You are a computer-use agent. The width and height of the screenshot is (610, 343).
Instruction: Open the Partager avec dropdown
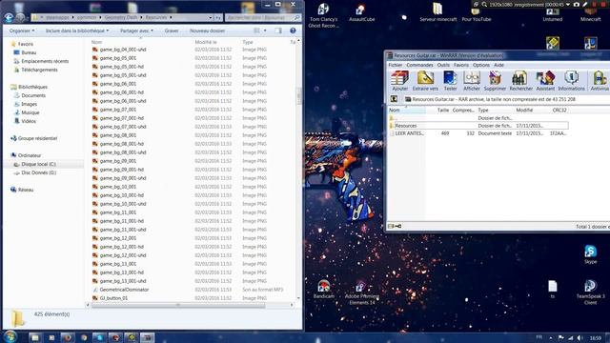[x=136, y=30]
